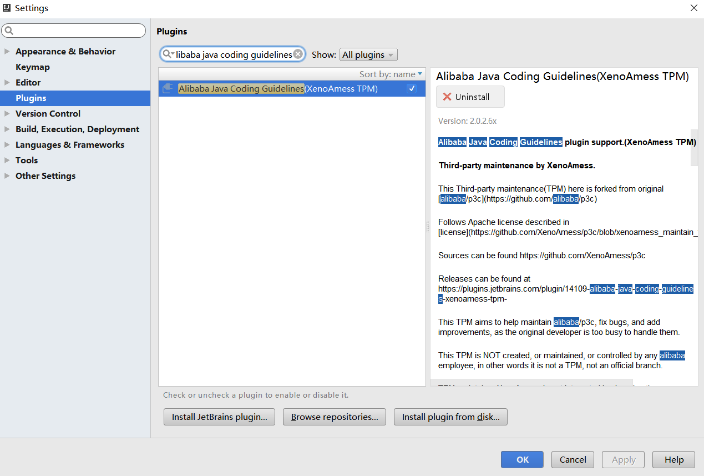Open Help for the Settings dialog
This screenshot has height=476, width=704.
[674, 459]
